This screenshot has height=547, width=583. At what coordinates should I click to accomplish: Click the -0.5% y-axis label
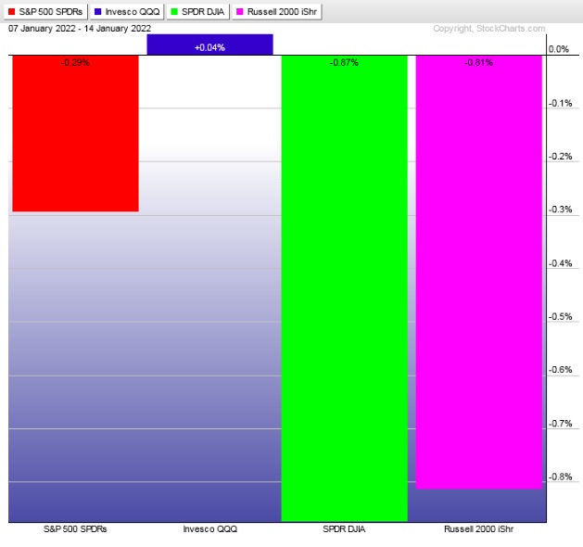pos(561,317)
